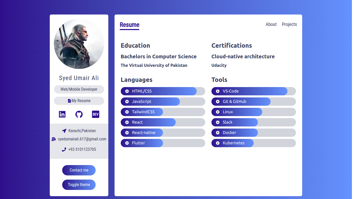This screenshot has width=354, height=199.
Task: Click the syedumairali.617@gmail.com email address
Action: pyautogui.click(x=82, y=139)
